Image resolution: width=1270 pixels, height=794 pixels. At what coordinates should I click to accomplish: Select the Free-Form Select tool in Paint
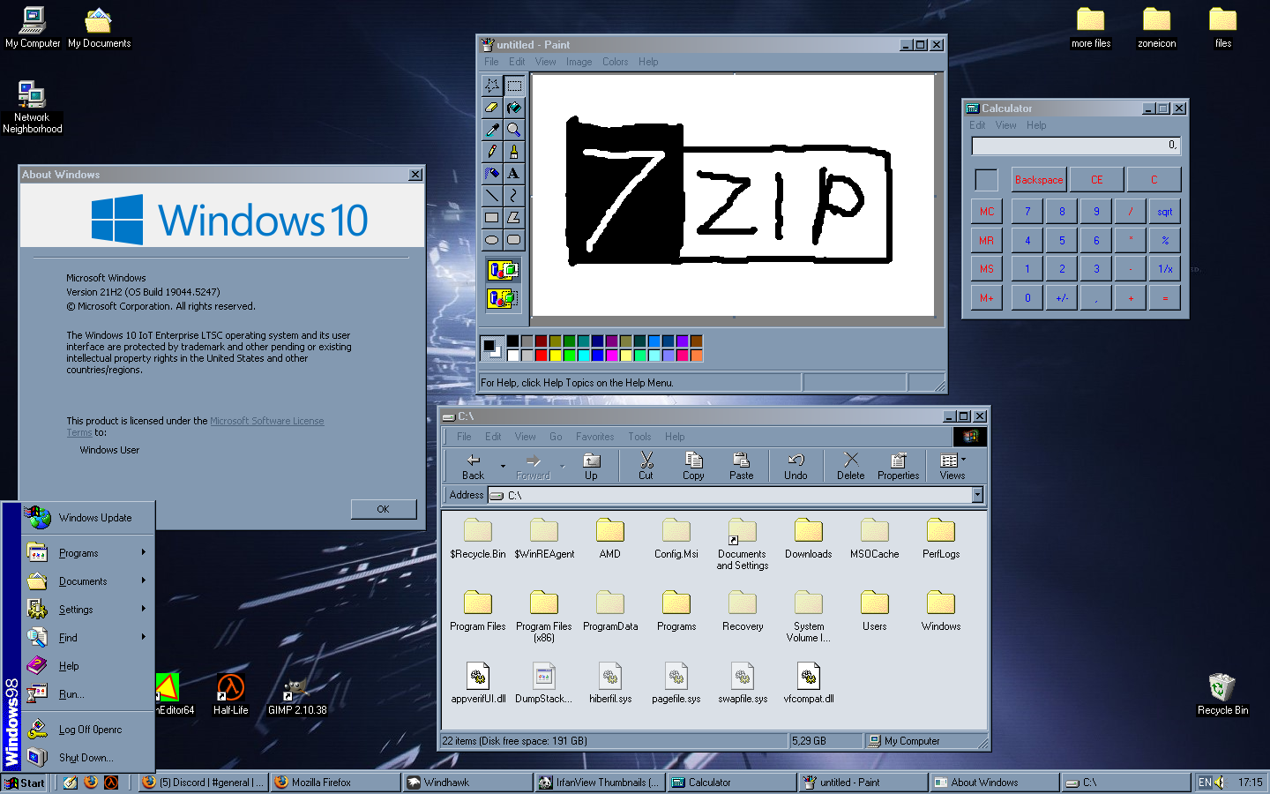tap(492, 86)
